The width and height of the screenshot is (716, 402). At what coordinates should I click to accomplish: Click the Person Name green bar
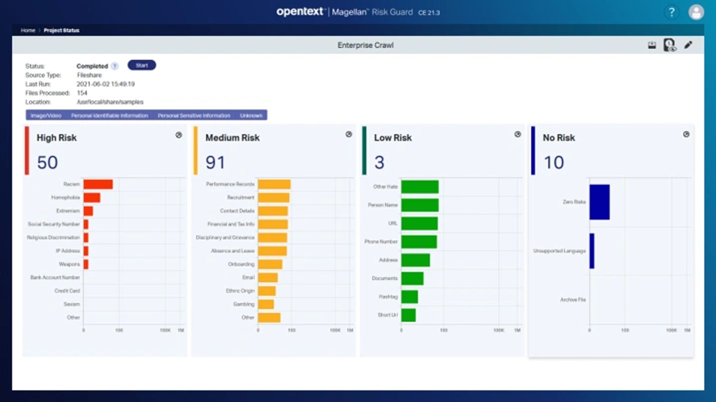[x=420, y=205]
